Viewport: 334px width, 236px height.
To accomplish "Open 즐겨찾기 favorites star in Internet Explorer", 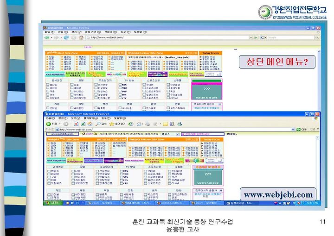I will (117, 124).
